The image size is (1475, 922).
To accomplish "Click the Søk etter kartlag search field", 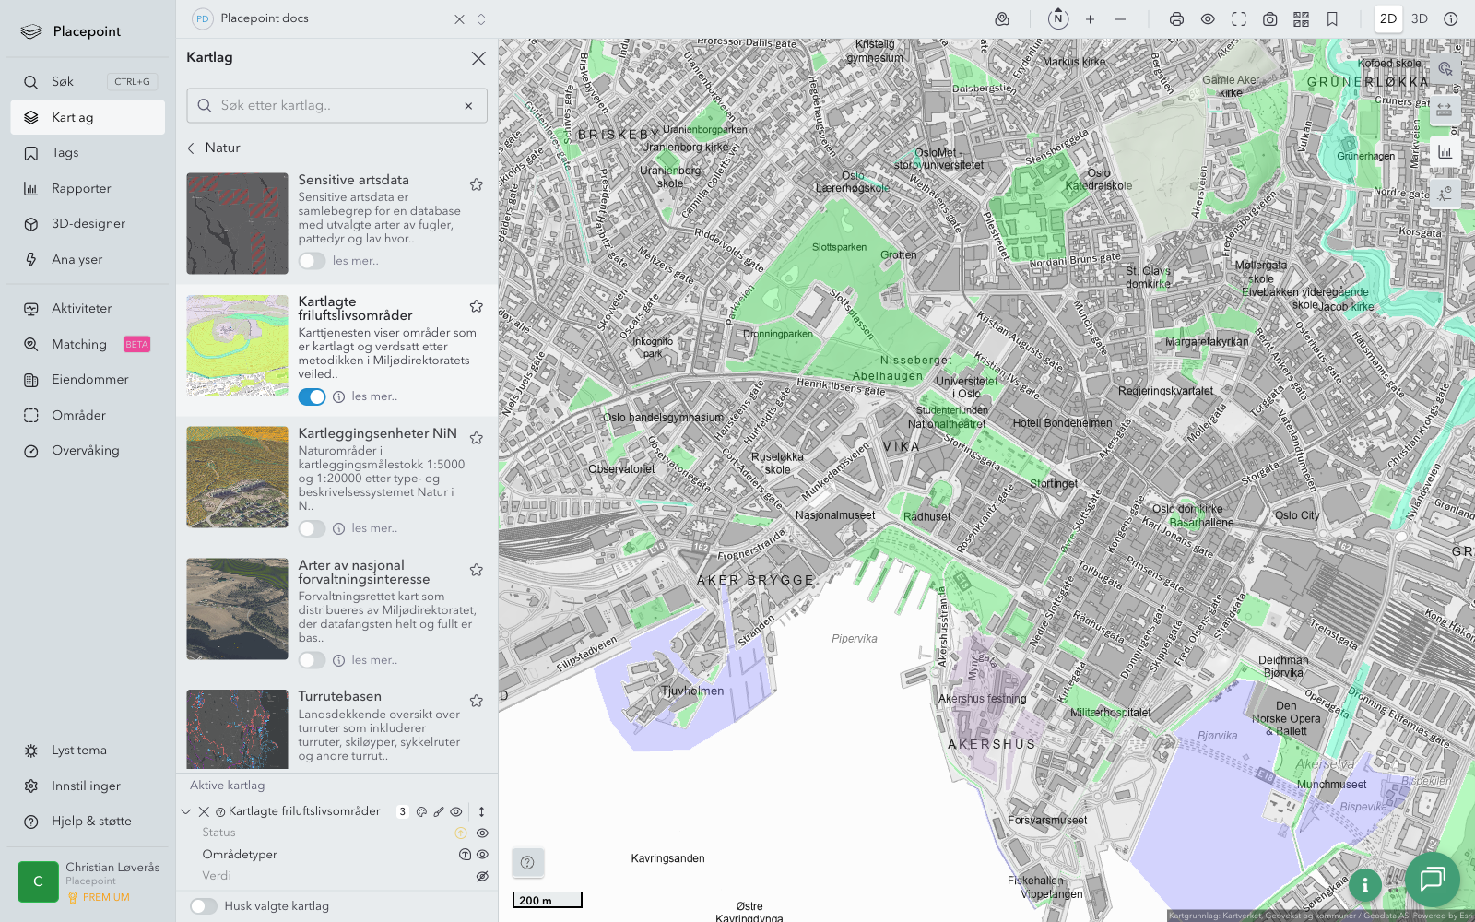I will pyautogui.click(x=336, y=106).
